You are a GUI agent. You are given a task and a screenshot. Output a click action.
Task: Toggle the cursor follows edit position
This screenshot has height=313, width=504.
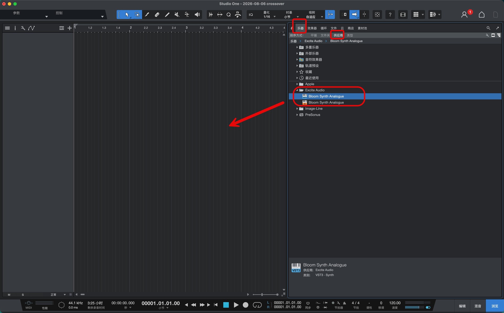pos(364,15)
